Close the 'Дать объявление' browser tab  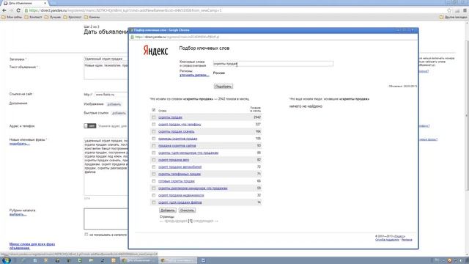45,3
